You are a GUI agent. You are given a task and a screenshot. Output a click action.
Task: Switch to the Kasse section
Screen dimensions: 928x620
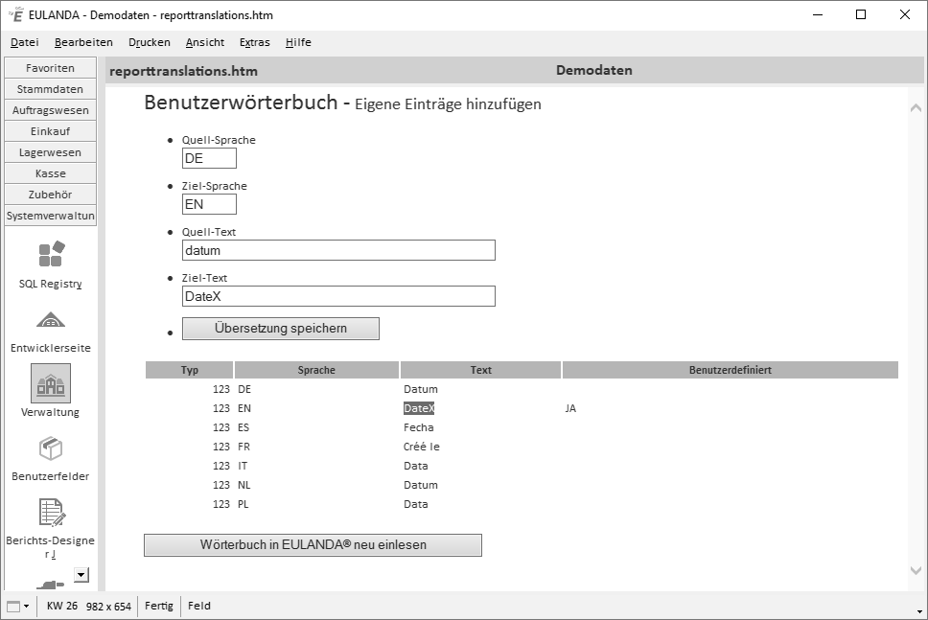50,173
